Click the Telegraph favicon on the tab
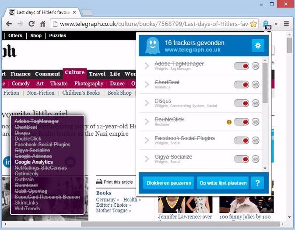 tap(12, 12)
